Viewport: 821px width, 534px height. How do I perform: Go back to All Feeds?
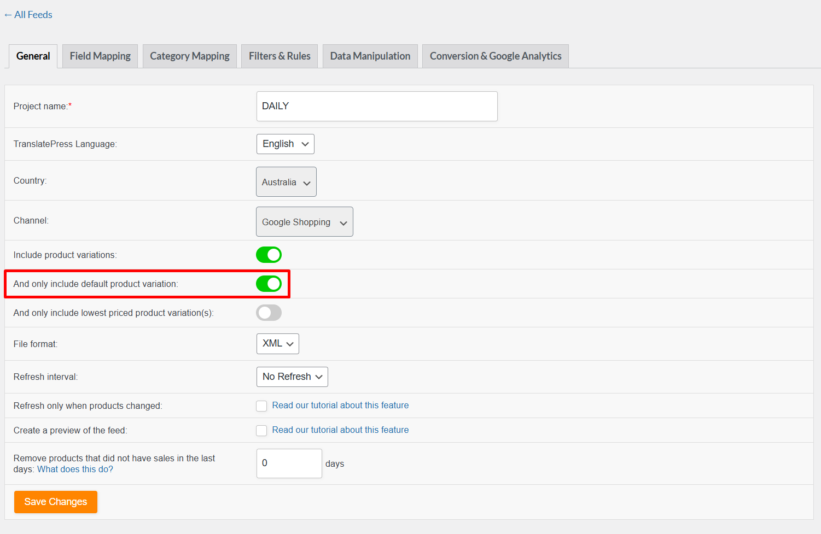[28, 15]
